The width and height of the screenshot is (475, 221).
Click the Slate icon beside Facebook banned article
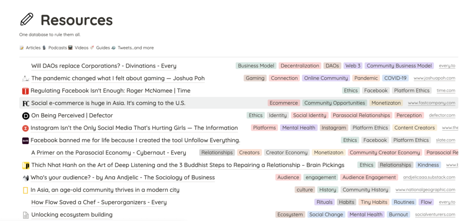(26, 141)
